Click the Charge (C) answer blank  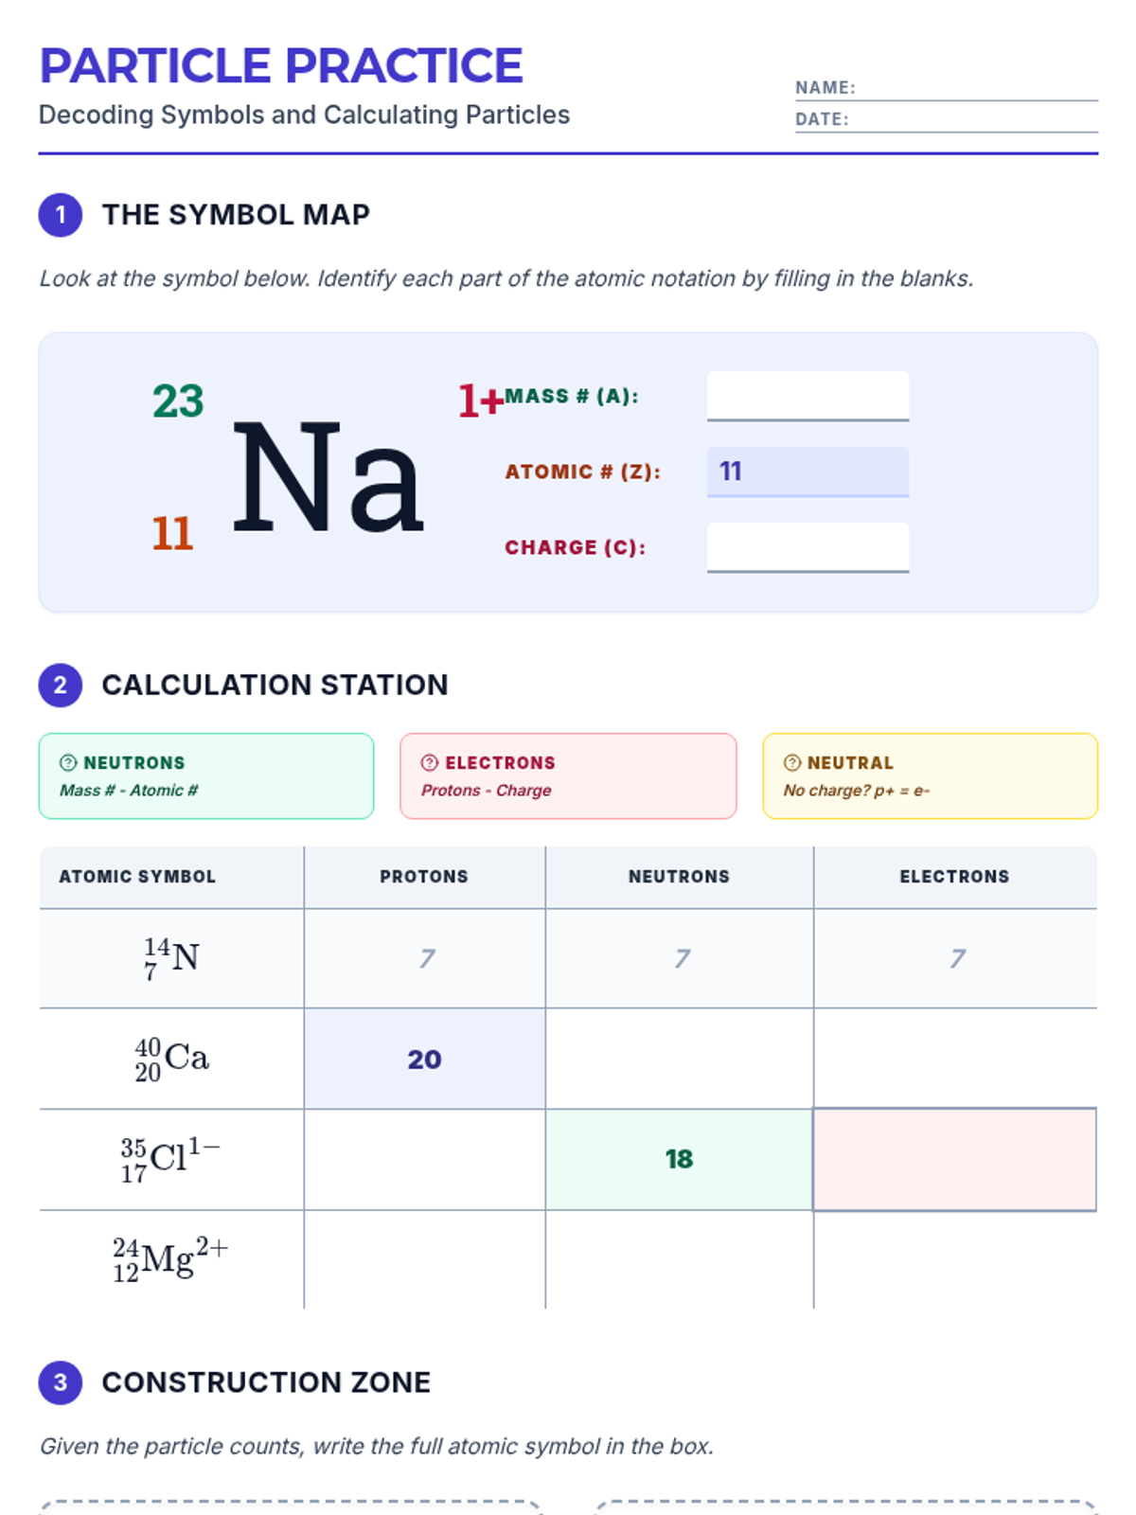[x=808, y=547]
